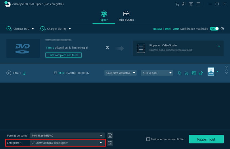
Task: Open Sous-titre désactivé subtitle dropdown
Action: pos(120,73)
